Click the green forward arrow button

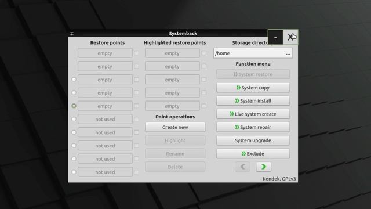[x=263, y=167]
